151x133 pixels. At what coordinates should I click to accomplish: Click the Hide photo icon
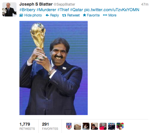pyautogui.click(x=21, y=15)
